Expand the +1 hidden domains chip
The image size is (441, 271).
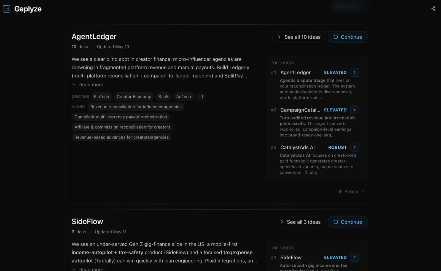201,97
